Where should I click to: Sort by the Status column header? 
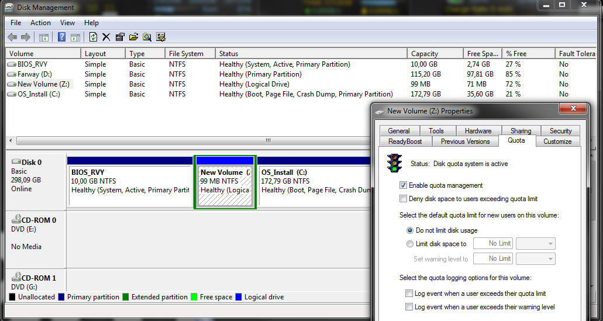pos(311,53)
